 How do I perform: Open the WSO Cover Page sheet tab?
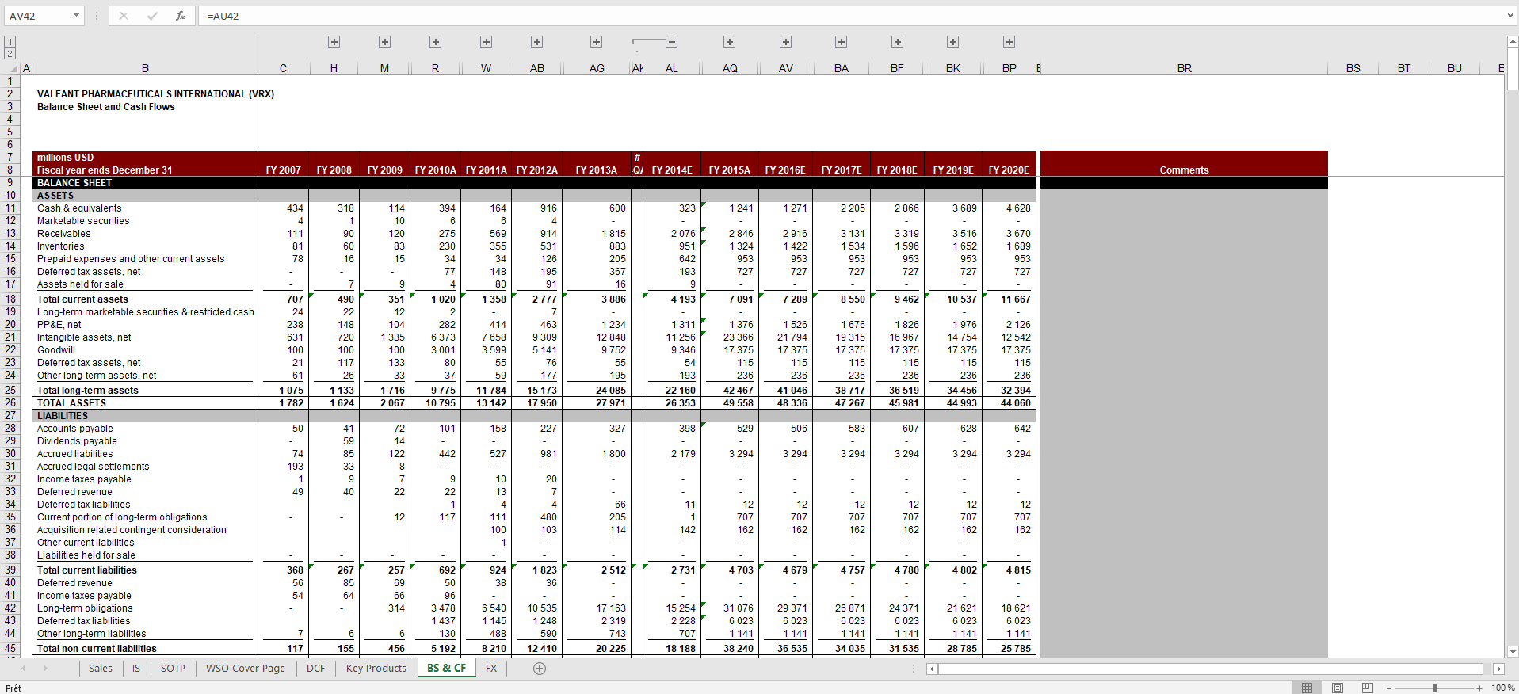tap(246, 668)
